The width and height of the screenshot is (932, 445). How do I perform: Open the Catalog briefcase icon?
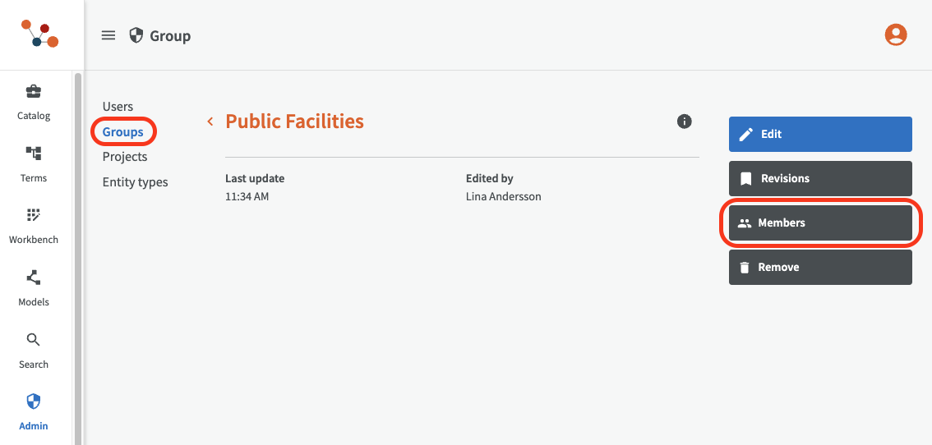(x=34, y=91)
